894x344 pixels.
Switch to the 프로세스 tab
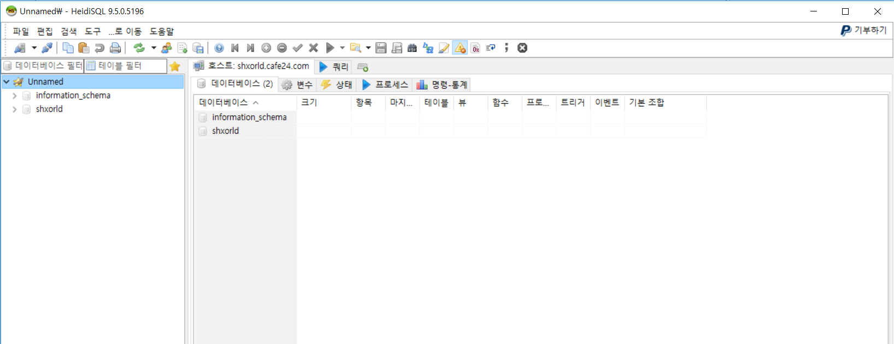(x=385, y=85)
